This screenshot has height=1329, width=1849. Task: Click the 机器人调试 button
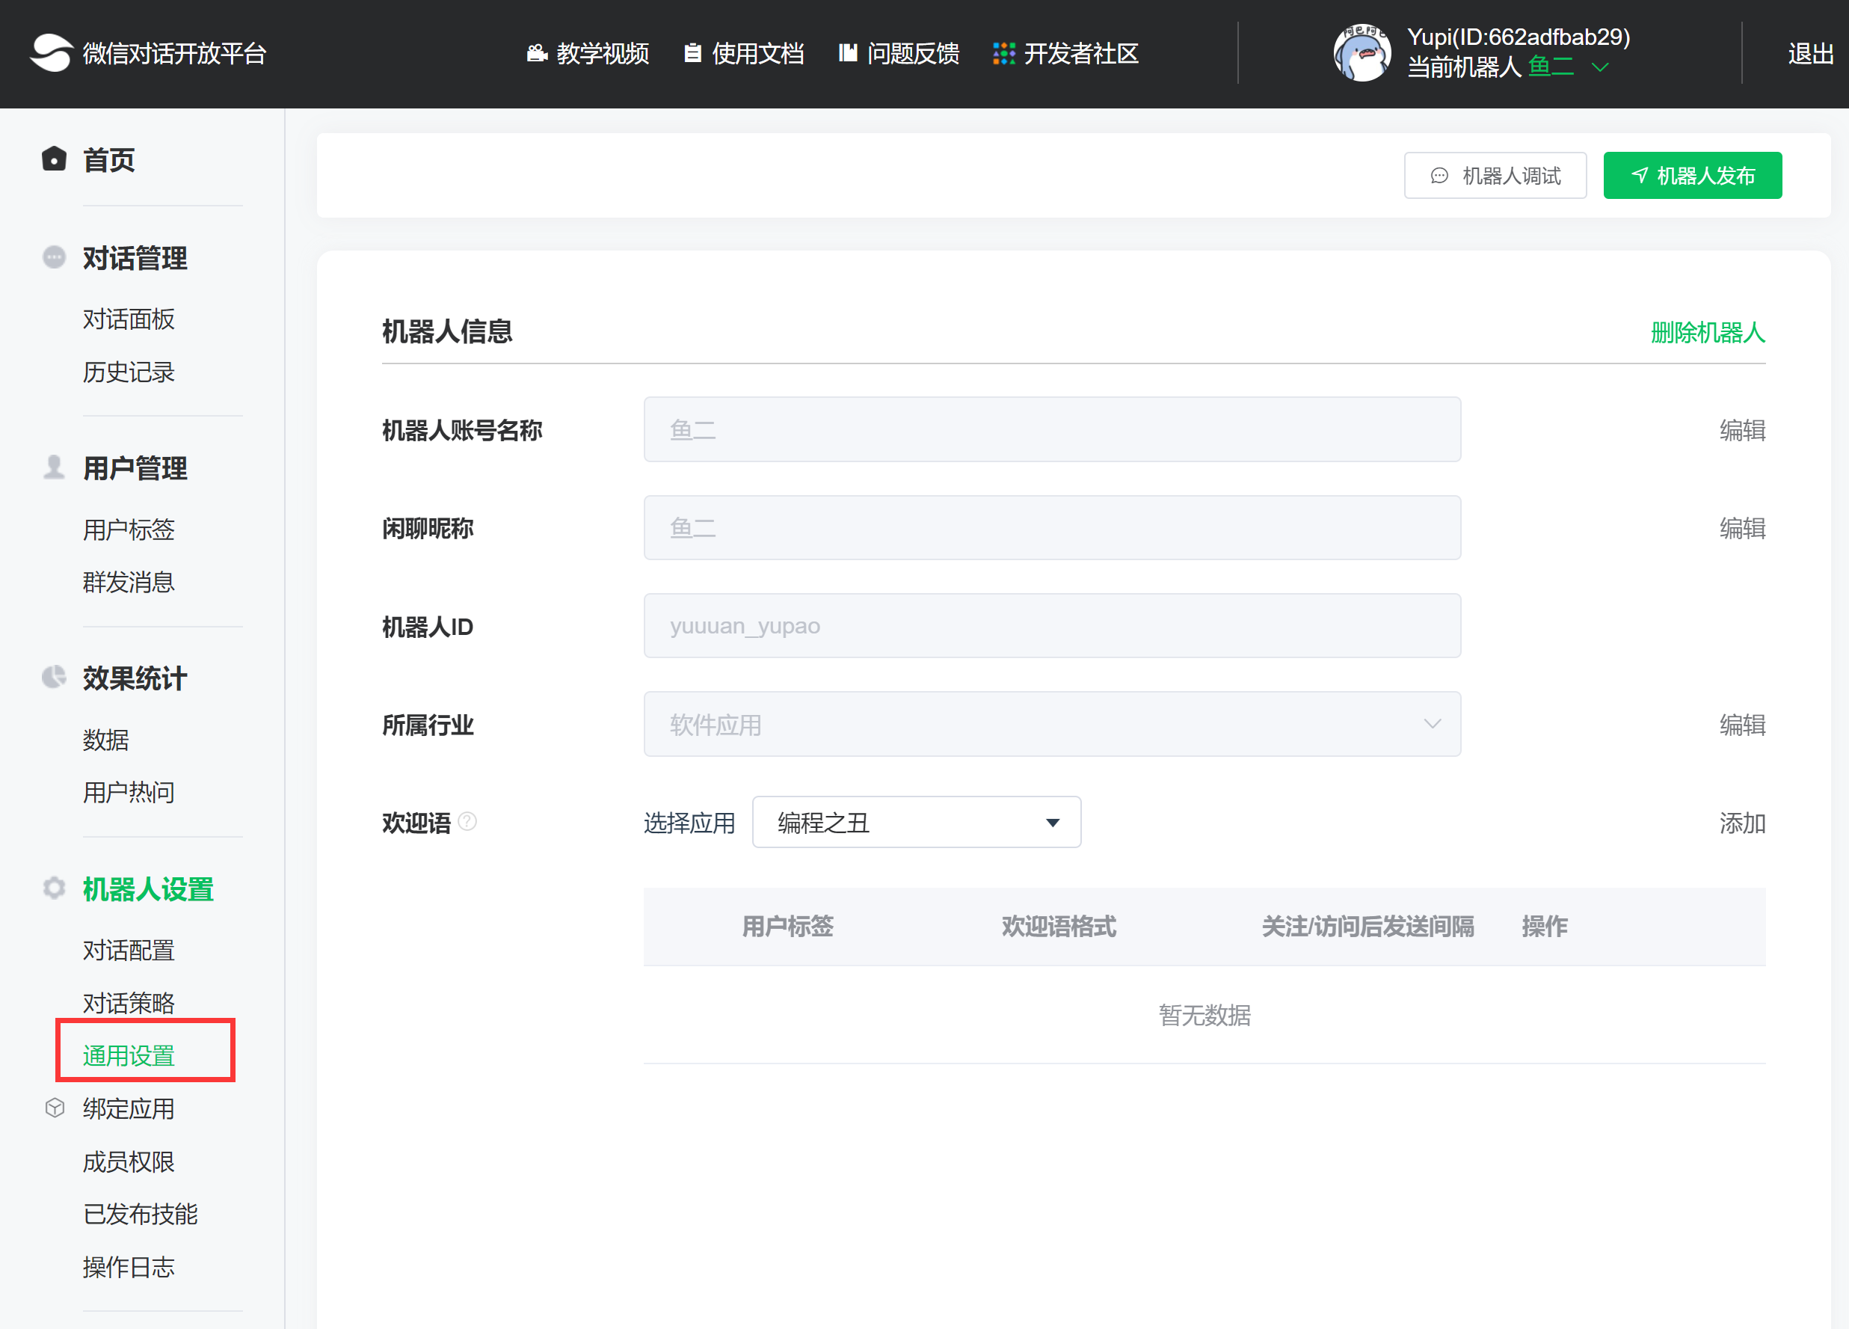click(x=1495, y=175)
